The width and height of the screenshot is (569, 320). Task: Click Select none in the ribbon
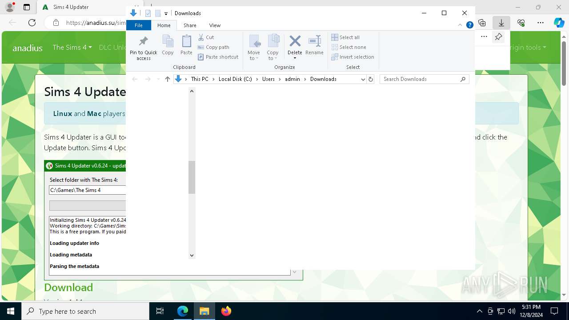[349, 47]
